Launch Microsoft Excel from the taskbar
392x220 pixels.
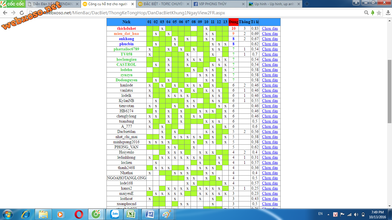[x=131, y=214]
